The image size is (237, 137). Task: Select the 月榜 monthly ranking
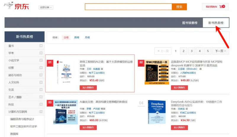point(87,37)
